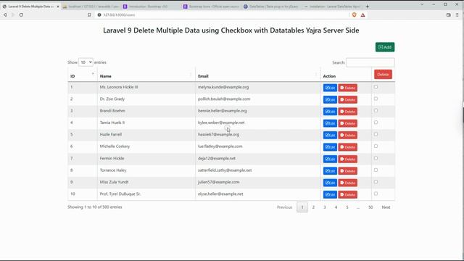Check the checkbox for Dr. Zoe Grady
The width and height of the screenshot is (464, 261).
tap(376, 99)
